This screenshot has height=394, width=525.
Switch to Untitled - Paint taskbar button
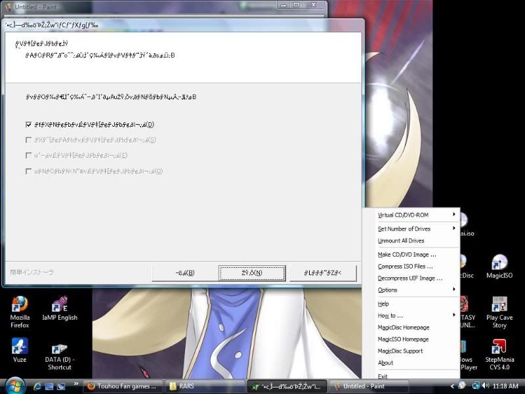pyautogui.click(x=369, y=386)
